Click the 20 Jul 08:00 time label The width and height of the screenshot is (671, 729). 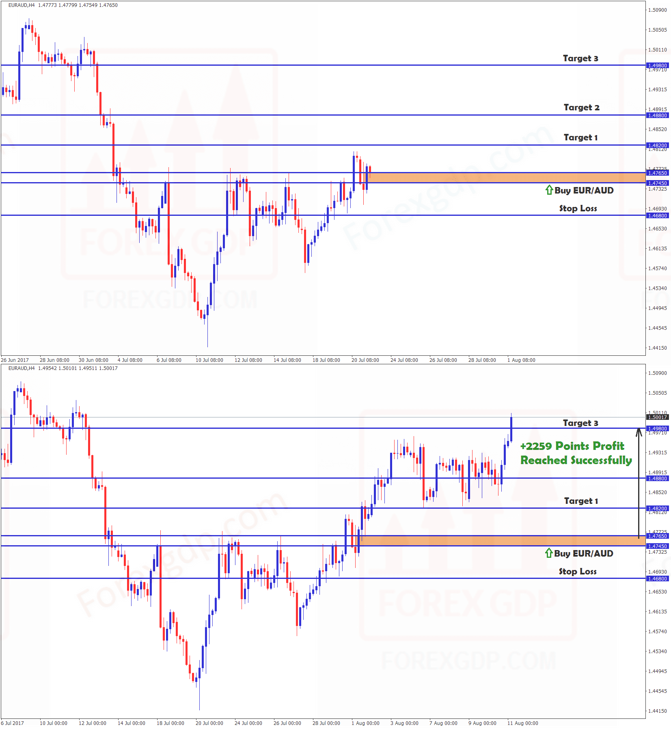pos(365,360)
